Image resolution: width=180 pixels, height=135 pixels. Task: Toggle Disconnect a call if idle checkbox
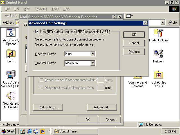click(41, 87)
